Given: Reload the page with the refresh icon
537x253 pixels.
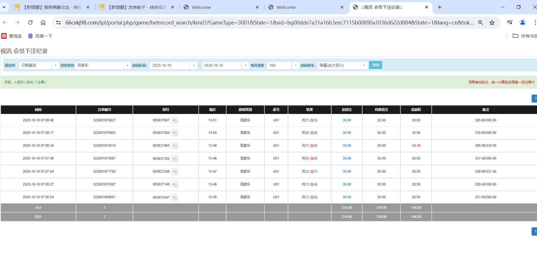Looking at the screenshot, I should tap(30, 23).
